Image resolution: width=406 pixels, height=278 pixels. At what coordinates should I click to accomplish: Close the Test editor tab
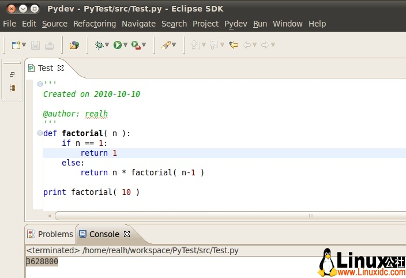[61, 68]
